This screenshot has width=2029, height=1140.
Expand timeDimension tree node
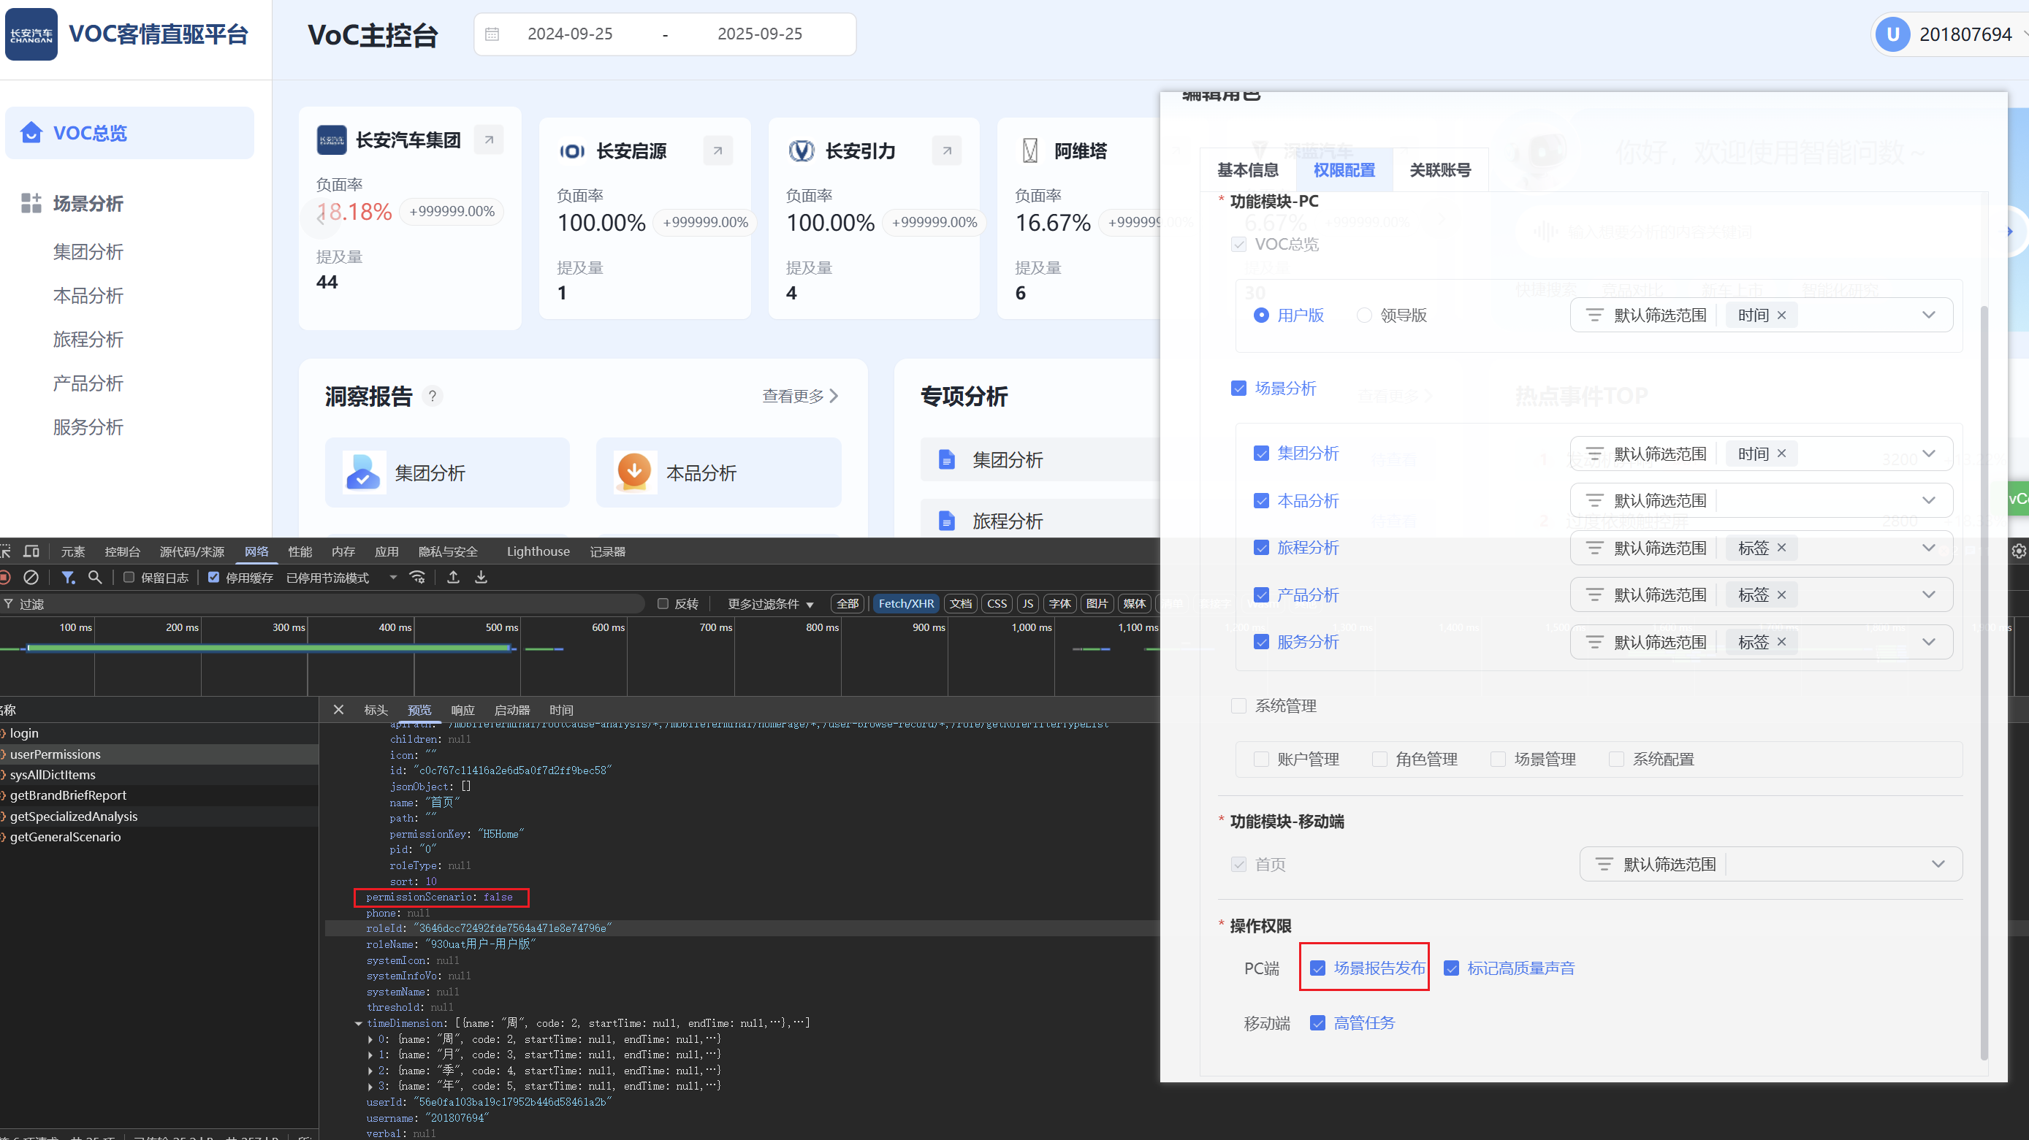point(359,1023)
